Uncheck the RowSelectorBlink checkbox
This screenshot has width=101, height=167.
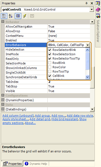coord(50,50)
